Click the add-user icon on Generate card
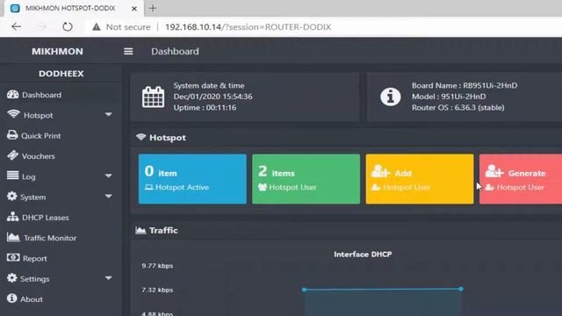The height and width of the screenshot is (316, 562). (494, 171)
